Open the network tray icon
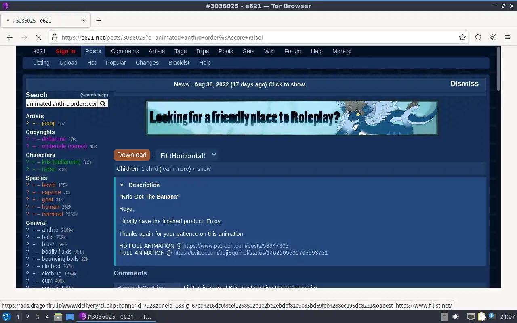 click(x=471, y=317)
